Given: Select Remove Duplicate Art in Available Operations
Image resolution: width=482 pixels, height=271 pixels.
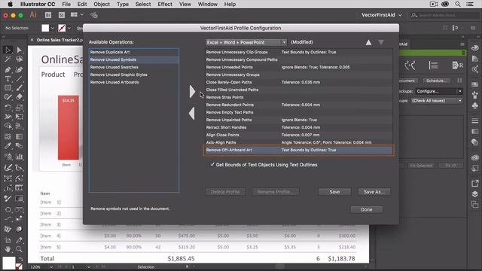Looking at the screenshot, I should [x=134, y=52].
